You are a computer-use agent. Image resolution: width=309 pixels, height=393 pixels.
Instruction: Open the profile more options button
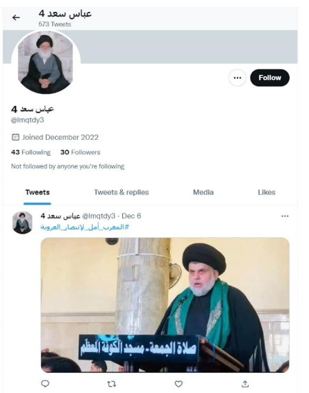pyautogui.click(x=237, y=78)
